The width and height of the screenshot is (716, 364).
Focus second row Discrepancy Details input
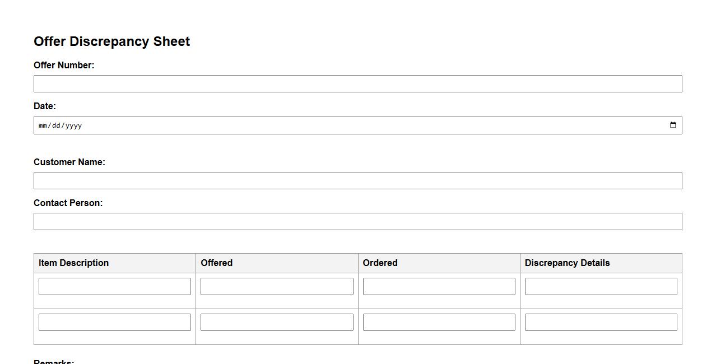(x=601, y=322)
